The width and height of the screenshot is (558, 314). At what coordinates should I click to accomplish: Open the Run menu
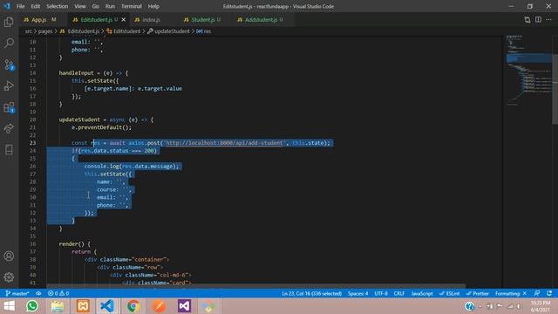pyautogui.click(x=110, y=6)
